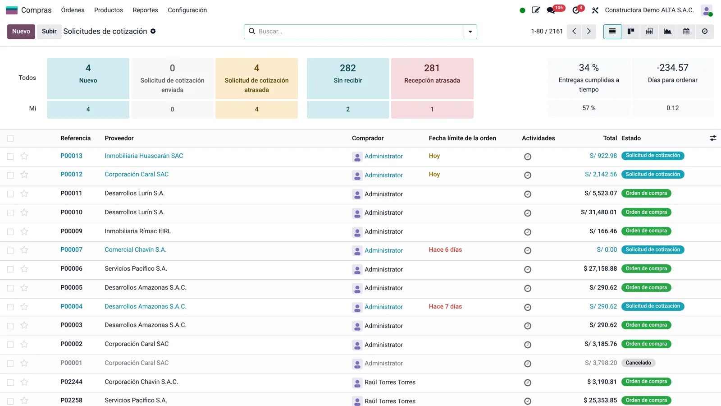Tick the select-all header checkbox
Viewport: 721px width, 406px height.
point(10,138)
